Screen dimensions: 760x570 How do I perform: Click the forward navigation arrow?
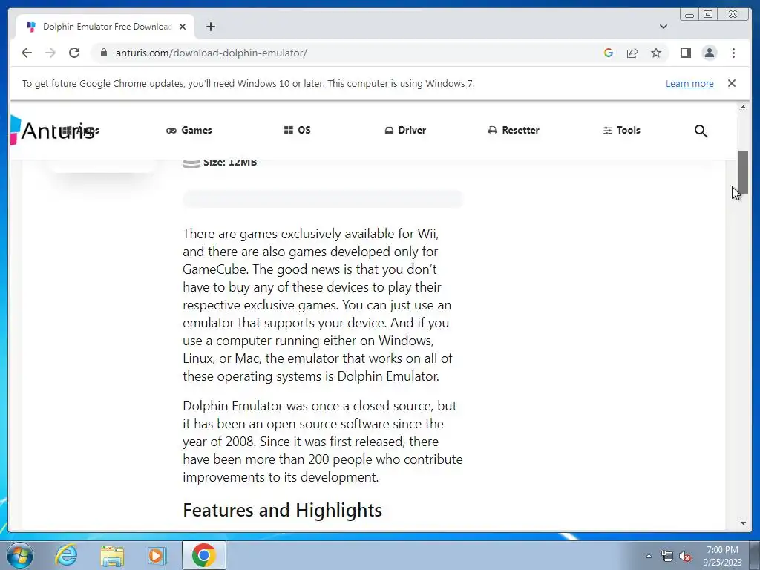click(50, 53)
